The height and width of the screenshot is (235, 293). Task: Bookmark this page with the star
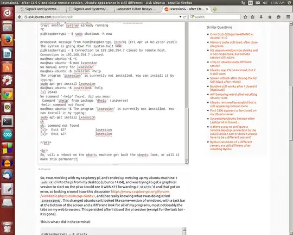tap(245, 17)
